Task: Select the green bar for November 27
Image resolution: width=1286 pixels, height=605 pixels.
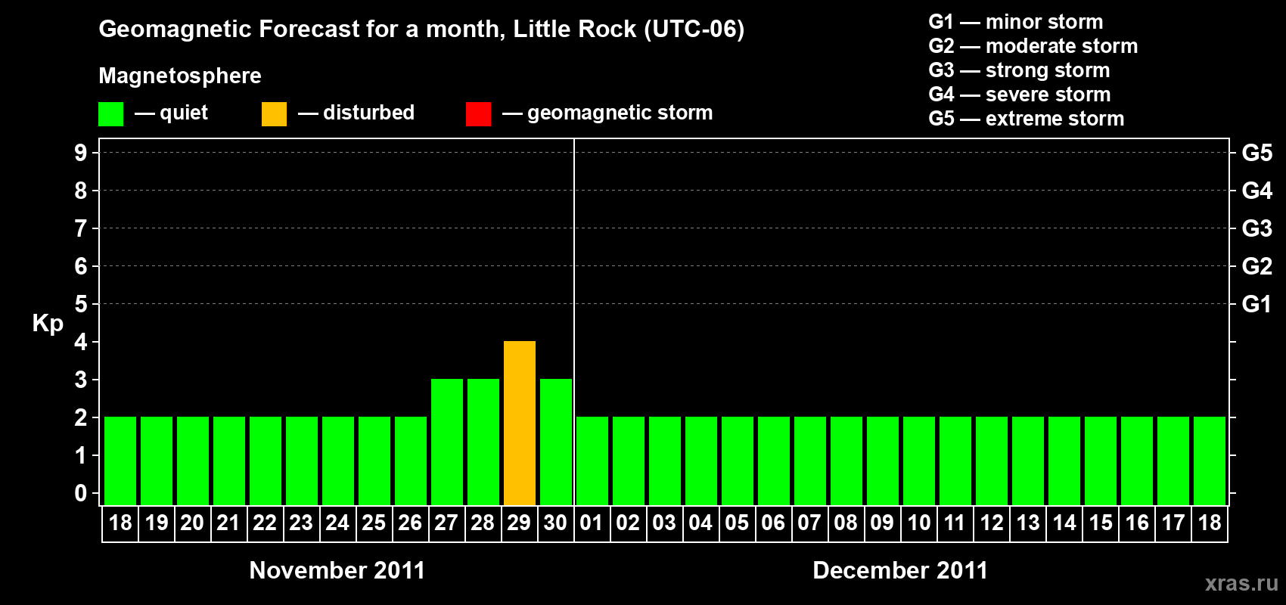Action: coord(447,442)
